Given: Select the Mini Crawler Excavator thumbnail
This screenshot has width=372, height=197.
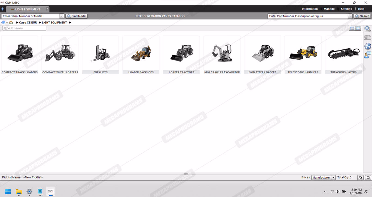Looking at the screenshot, I should pyautogui.click(x=222, y=54).
